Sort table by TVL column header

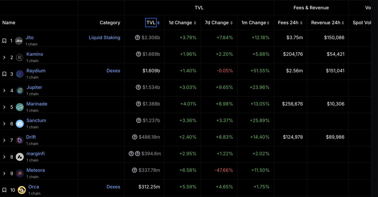(x=151, y=23)
